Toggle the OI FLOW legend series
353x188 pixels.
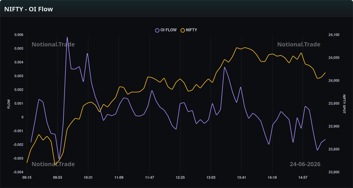click(166, 30)
